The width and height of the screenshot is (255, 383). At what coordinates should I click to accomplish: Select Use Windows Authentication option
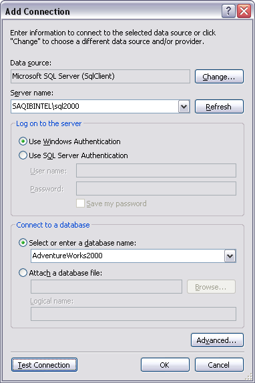click(23, 141)
